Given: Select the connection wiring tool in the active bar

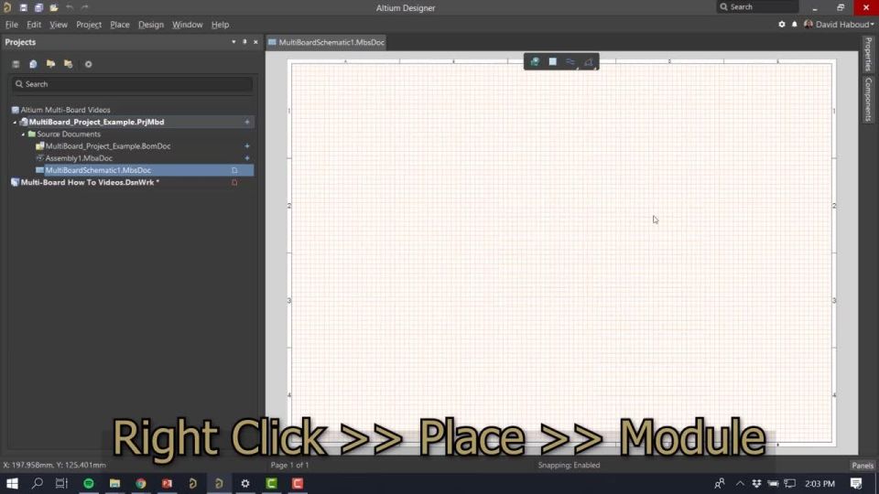Looking at the screenshot, I should (570, 61).
